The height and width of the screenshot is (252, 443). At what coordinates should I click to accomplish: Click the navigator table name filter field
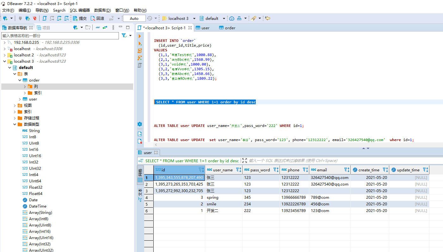60,36
